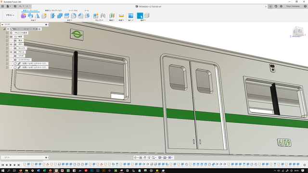Expand the ドキュメントの設定 tree node
The image size is (308, 173).
click(7, 33)
